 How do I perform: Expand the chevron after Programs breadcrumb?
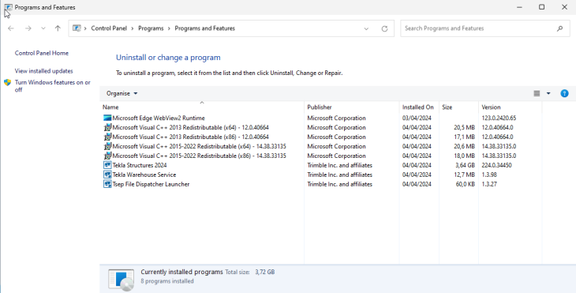pos(169,28)
